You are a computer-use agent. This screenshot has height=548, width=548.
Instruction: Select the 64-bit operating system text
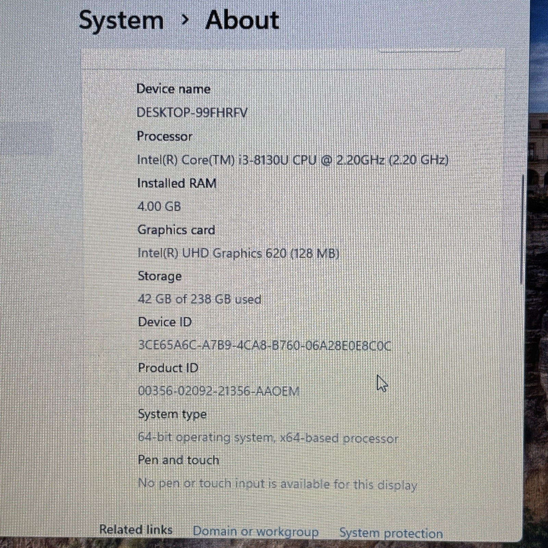click(x=268, y=438)
